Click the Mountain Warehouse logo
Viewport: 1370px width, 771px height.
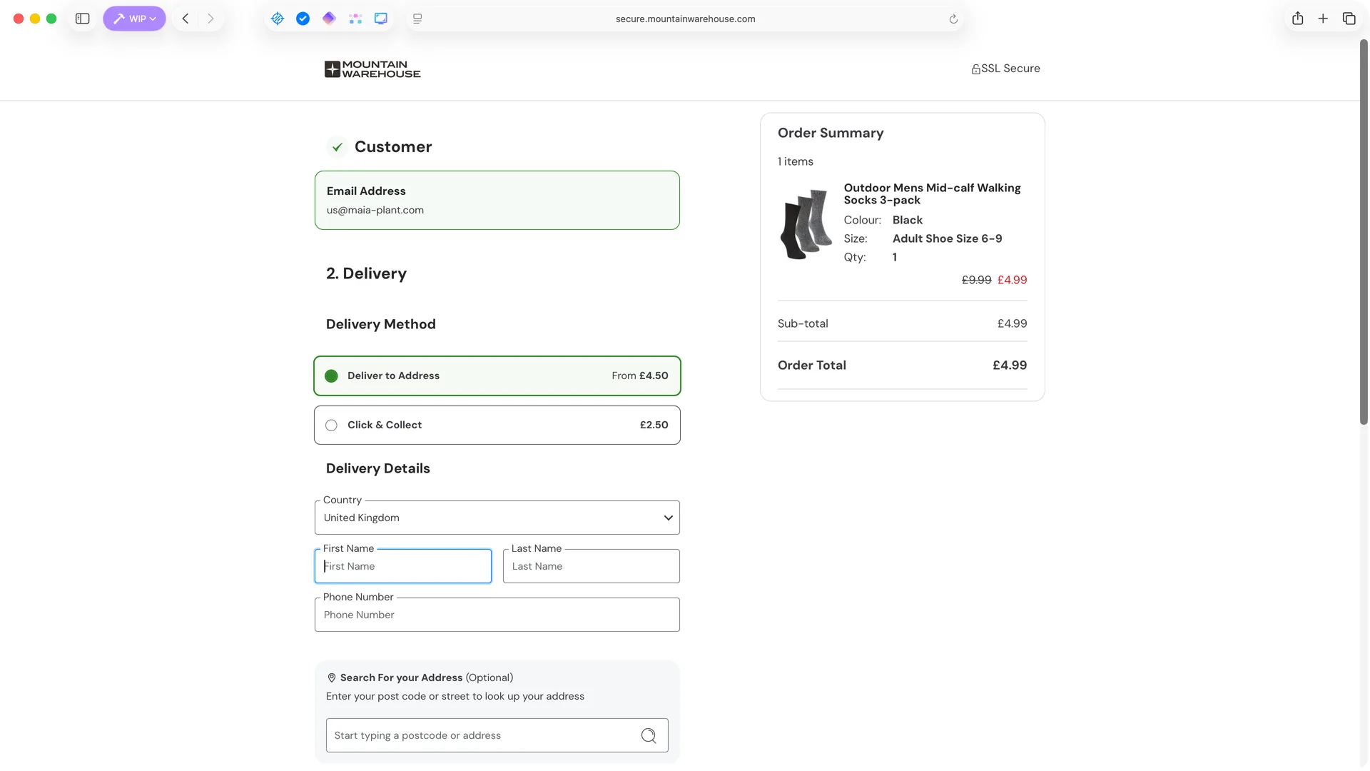point(372,69)
